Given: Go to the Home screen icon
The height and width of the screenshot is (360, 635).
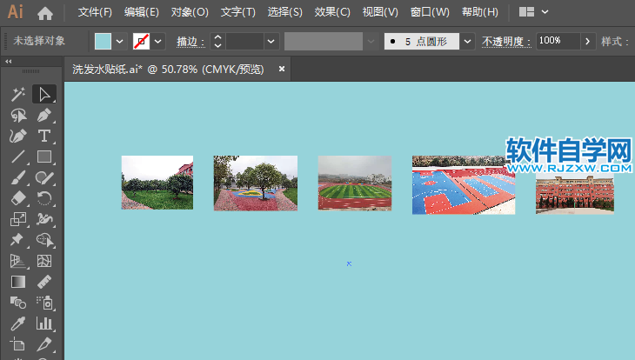Looking at the screenshot, I should point(45,12).
